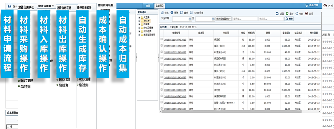Click the 2,024.00 amount cell
This screenshot has width=334, height=129.
tap(286, 90)
